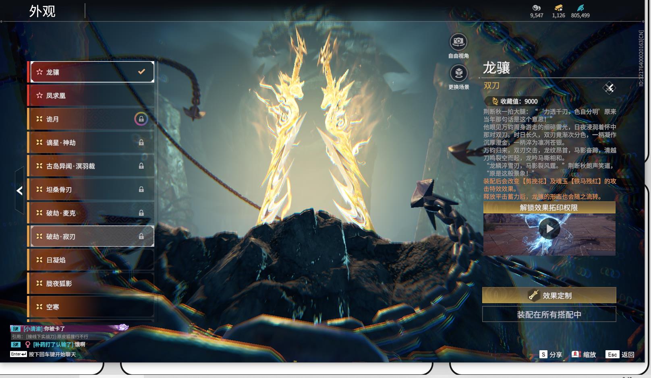Screen dimensions: 651x378
Task: Click the lock icon on 谪星·神劫
Action: pyautogui.click(x=141, y=143)
